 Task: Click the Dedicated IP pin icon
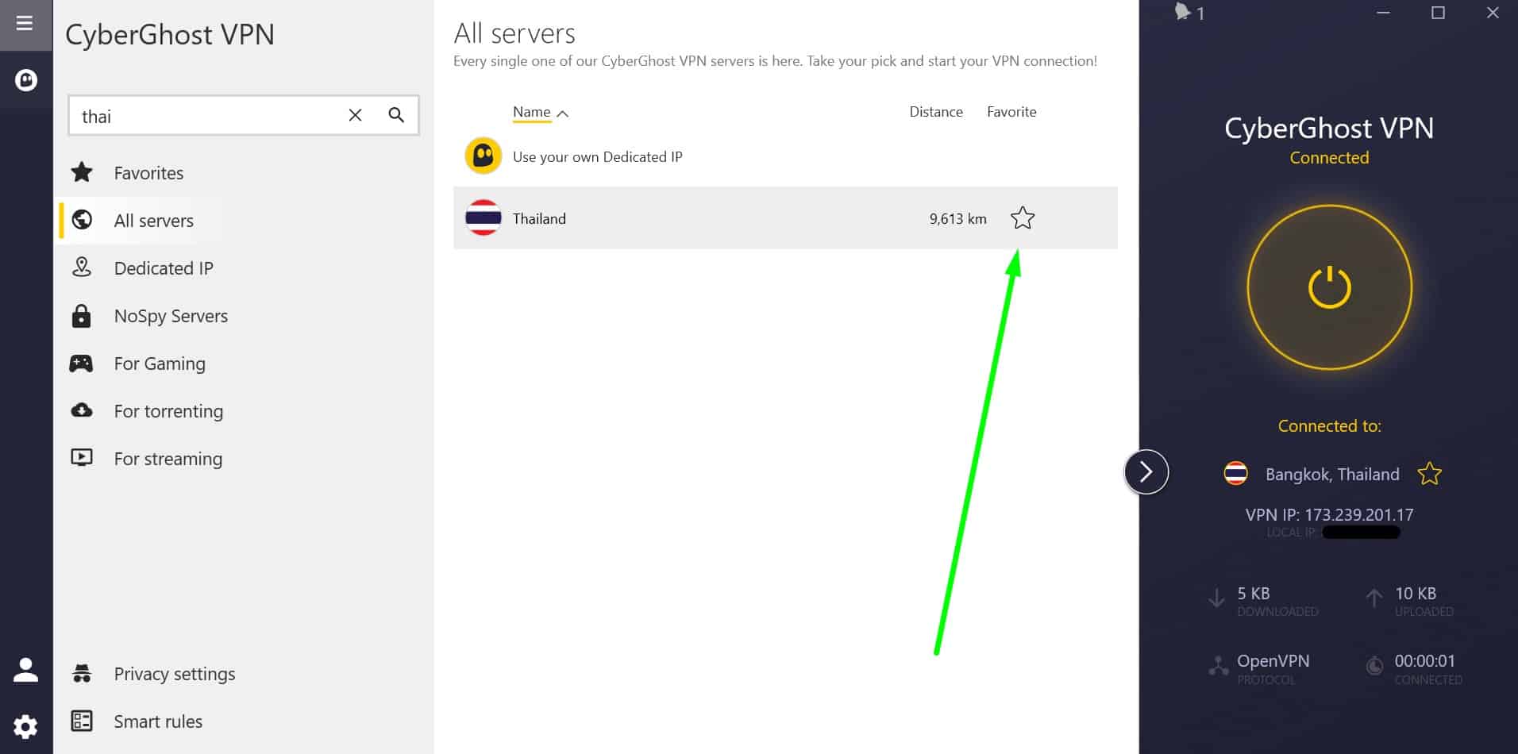point(82,267)
